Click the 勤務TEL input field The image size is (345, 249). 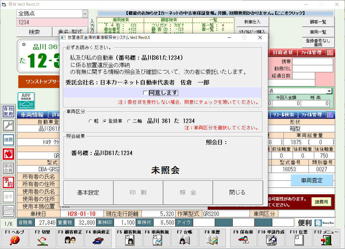(313, 69)
